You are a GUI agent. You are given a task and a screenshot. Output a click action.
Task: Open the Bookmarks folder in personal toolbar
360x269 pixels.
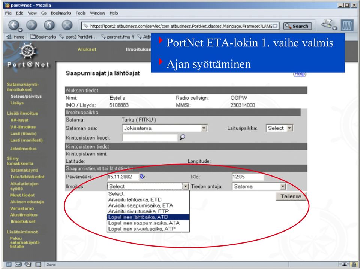43,37
